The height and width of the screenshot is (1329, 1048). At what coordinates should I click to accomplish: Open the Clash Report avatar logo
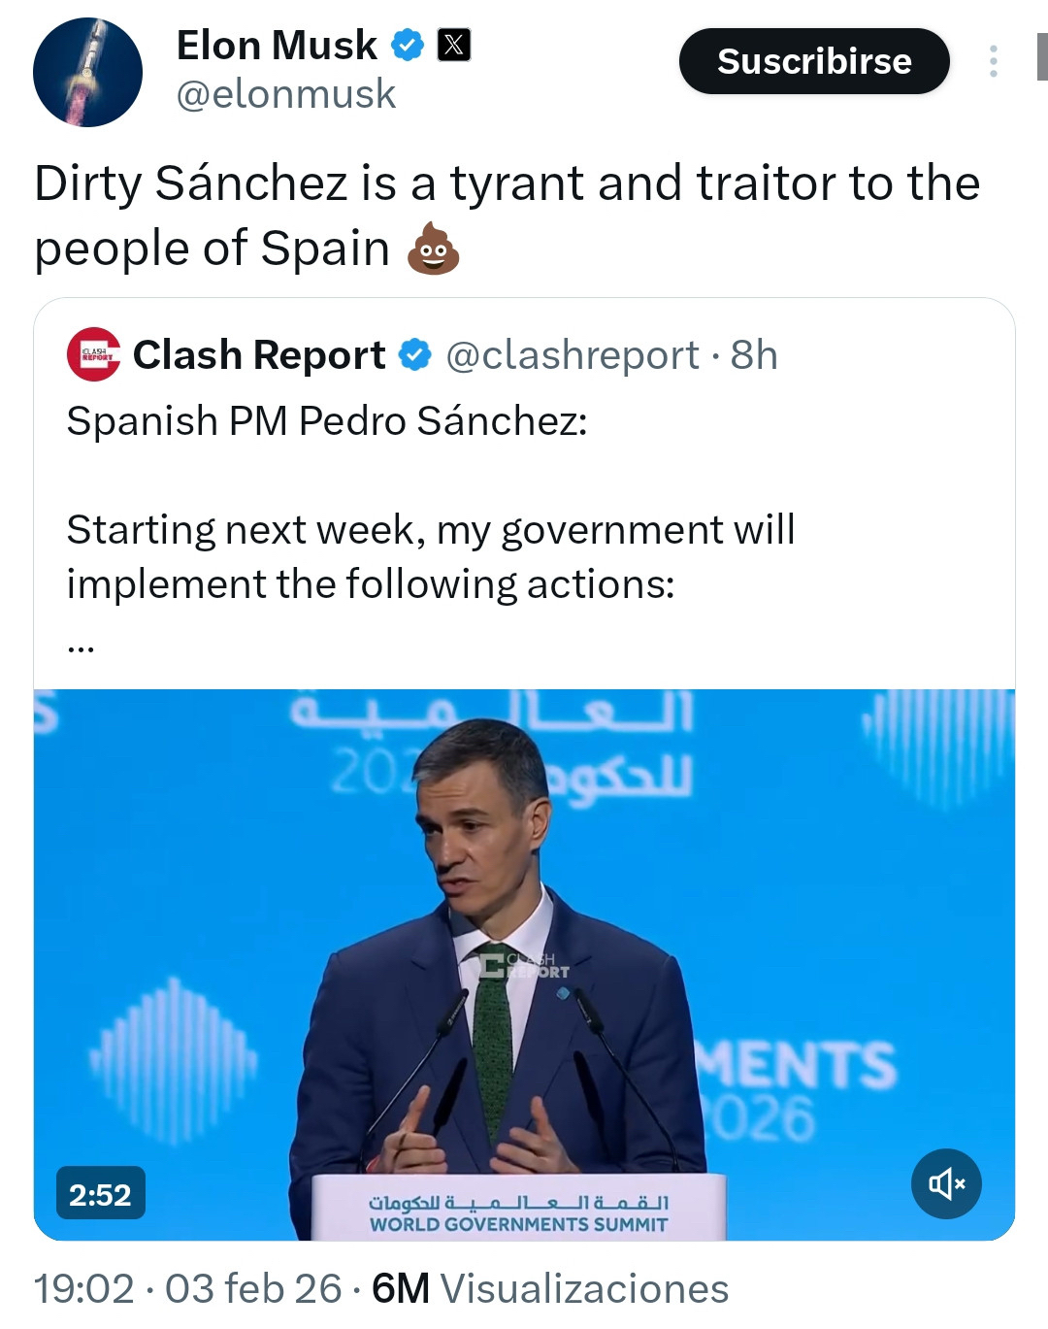click(x=93, y=354)
